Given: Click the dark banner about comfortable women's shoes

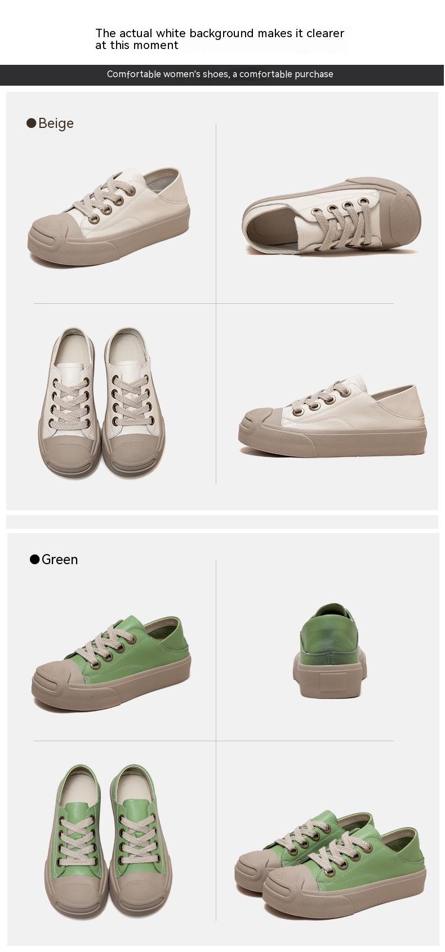Looking at the screenshot, I should coord(222,74).
